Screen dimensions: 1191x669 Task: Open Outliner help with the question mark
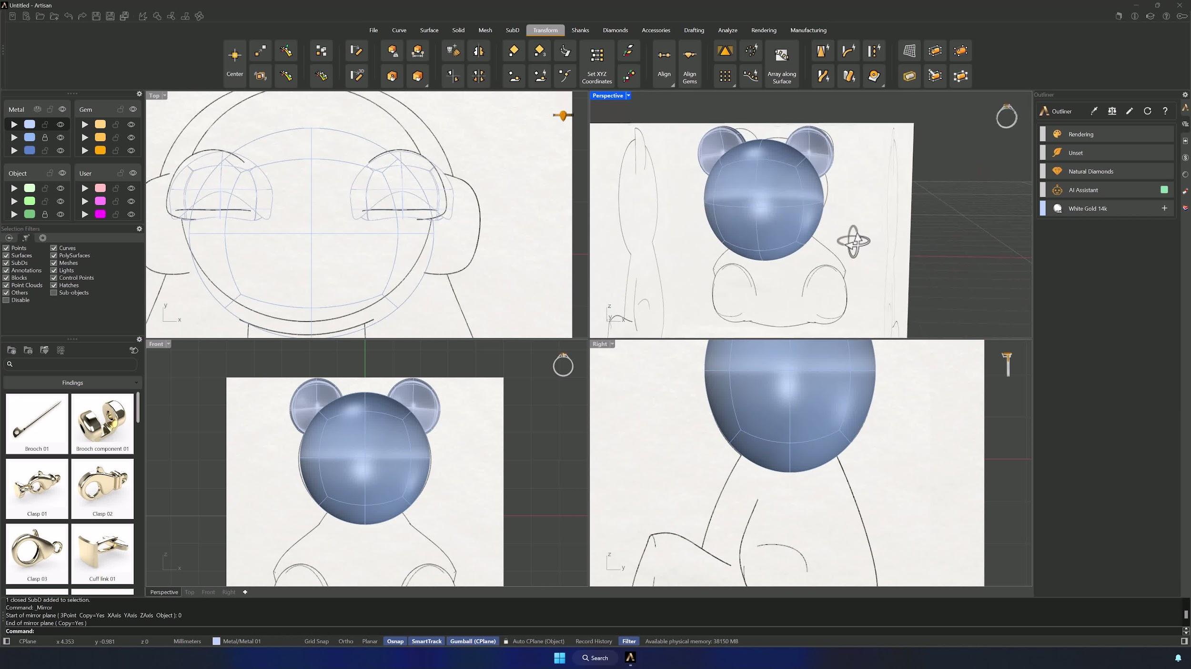[1165, 111]
